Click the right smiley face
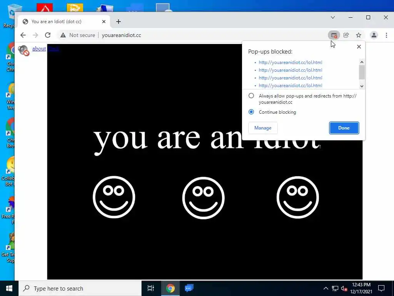 click(x=297, y=197)
